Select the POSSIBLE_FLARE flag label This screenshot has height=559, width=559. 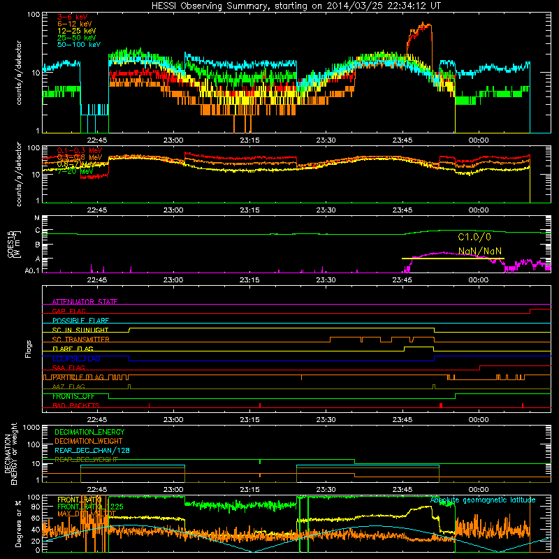point(80,321)
